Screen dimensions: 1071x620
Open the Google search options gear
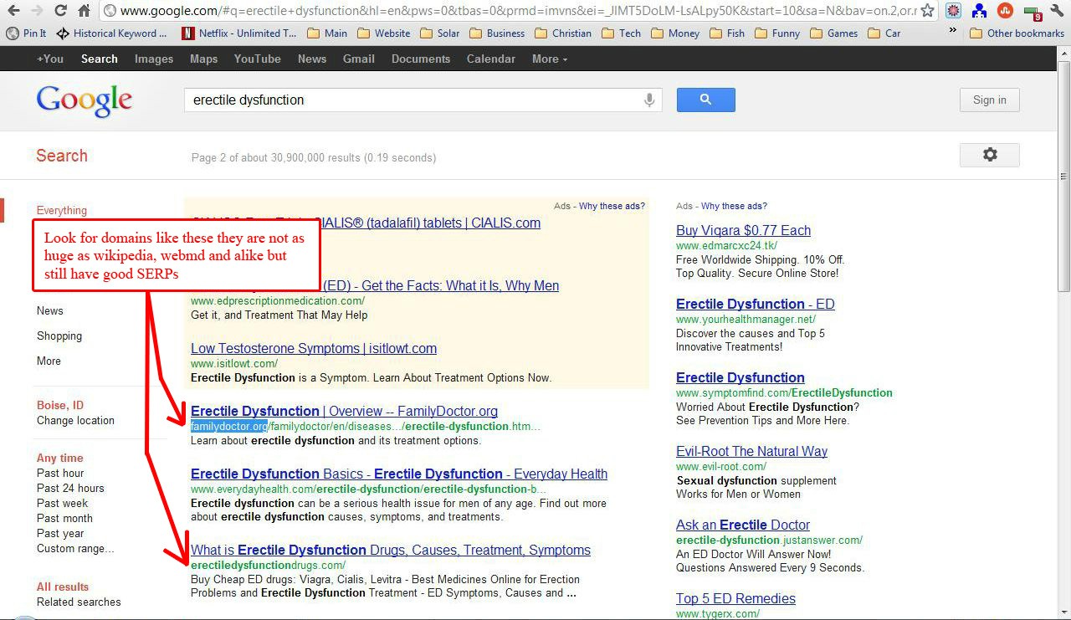(x=990, y=155)
